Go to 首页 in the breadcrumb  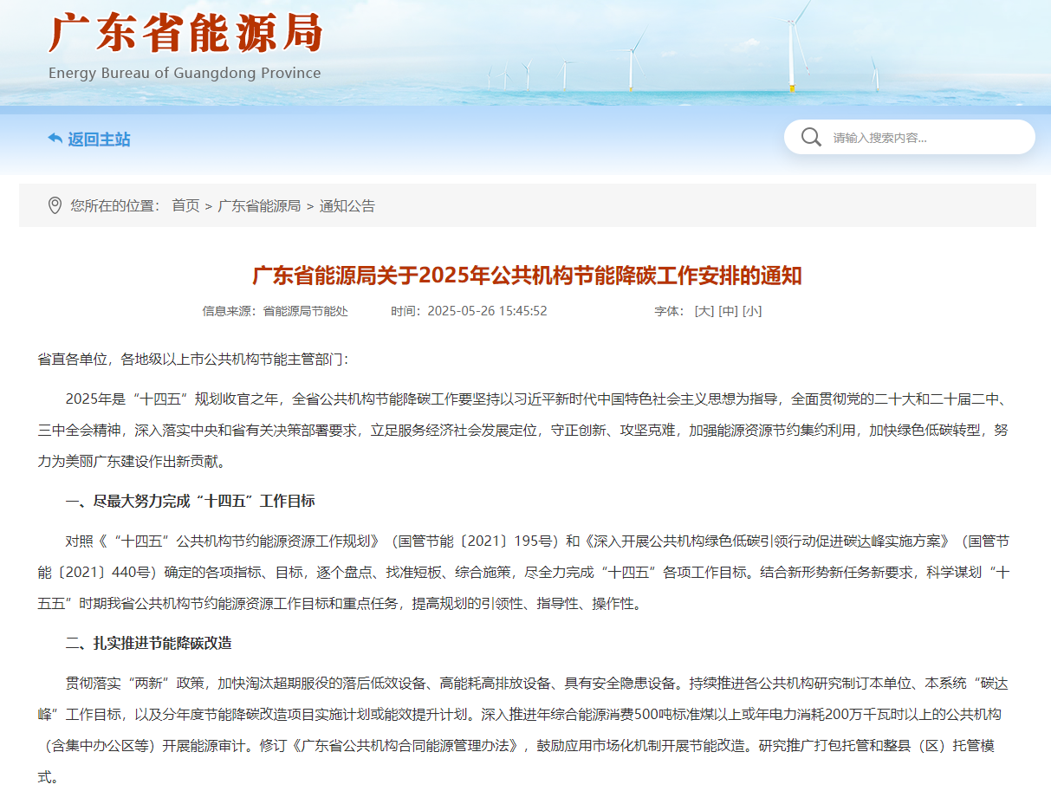coord(185,206)
